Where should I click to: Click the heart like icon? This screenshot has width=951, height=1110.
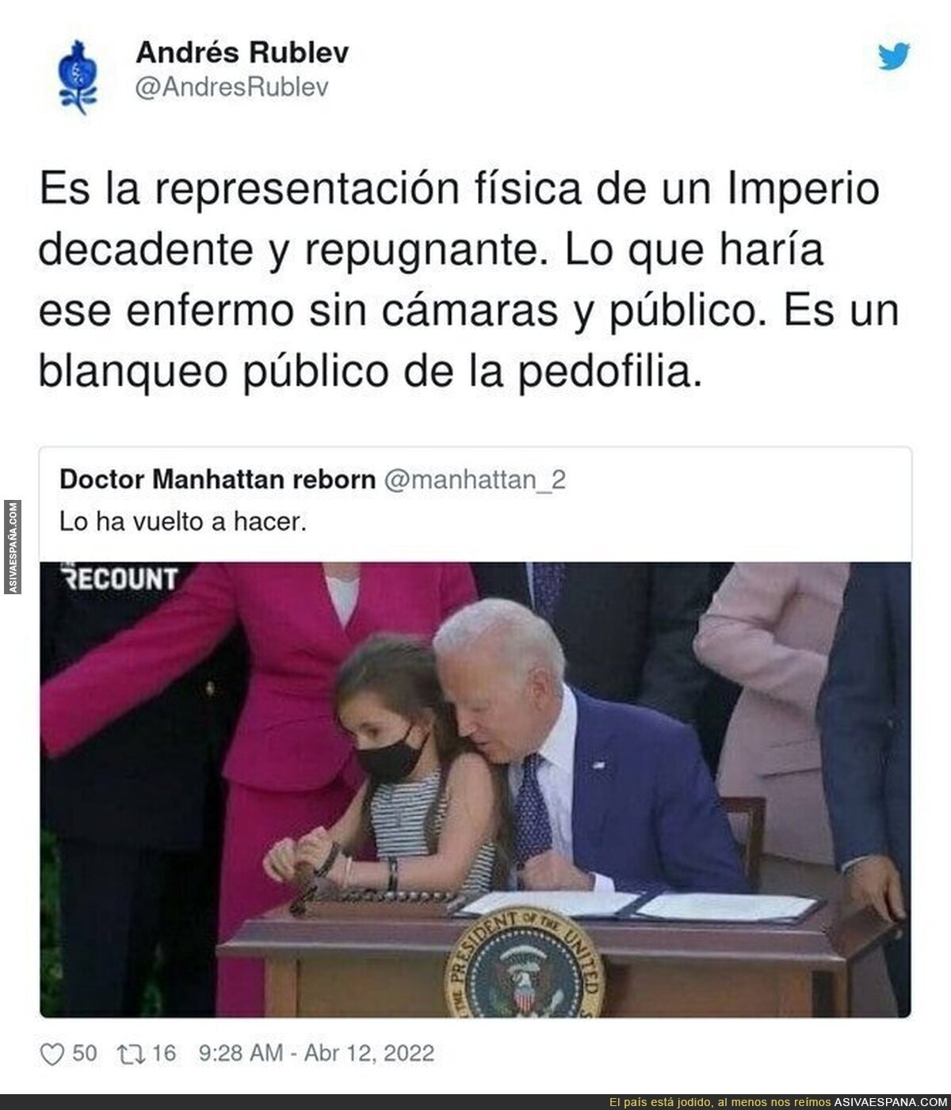tap(51, 1053)
